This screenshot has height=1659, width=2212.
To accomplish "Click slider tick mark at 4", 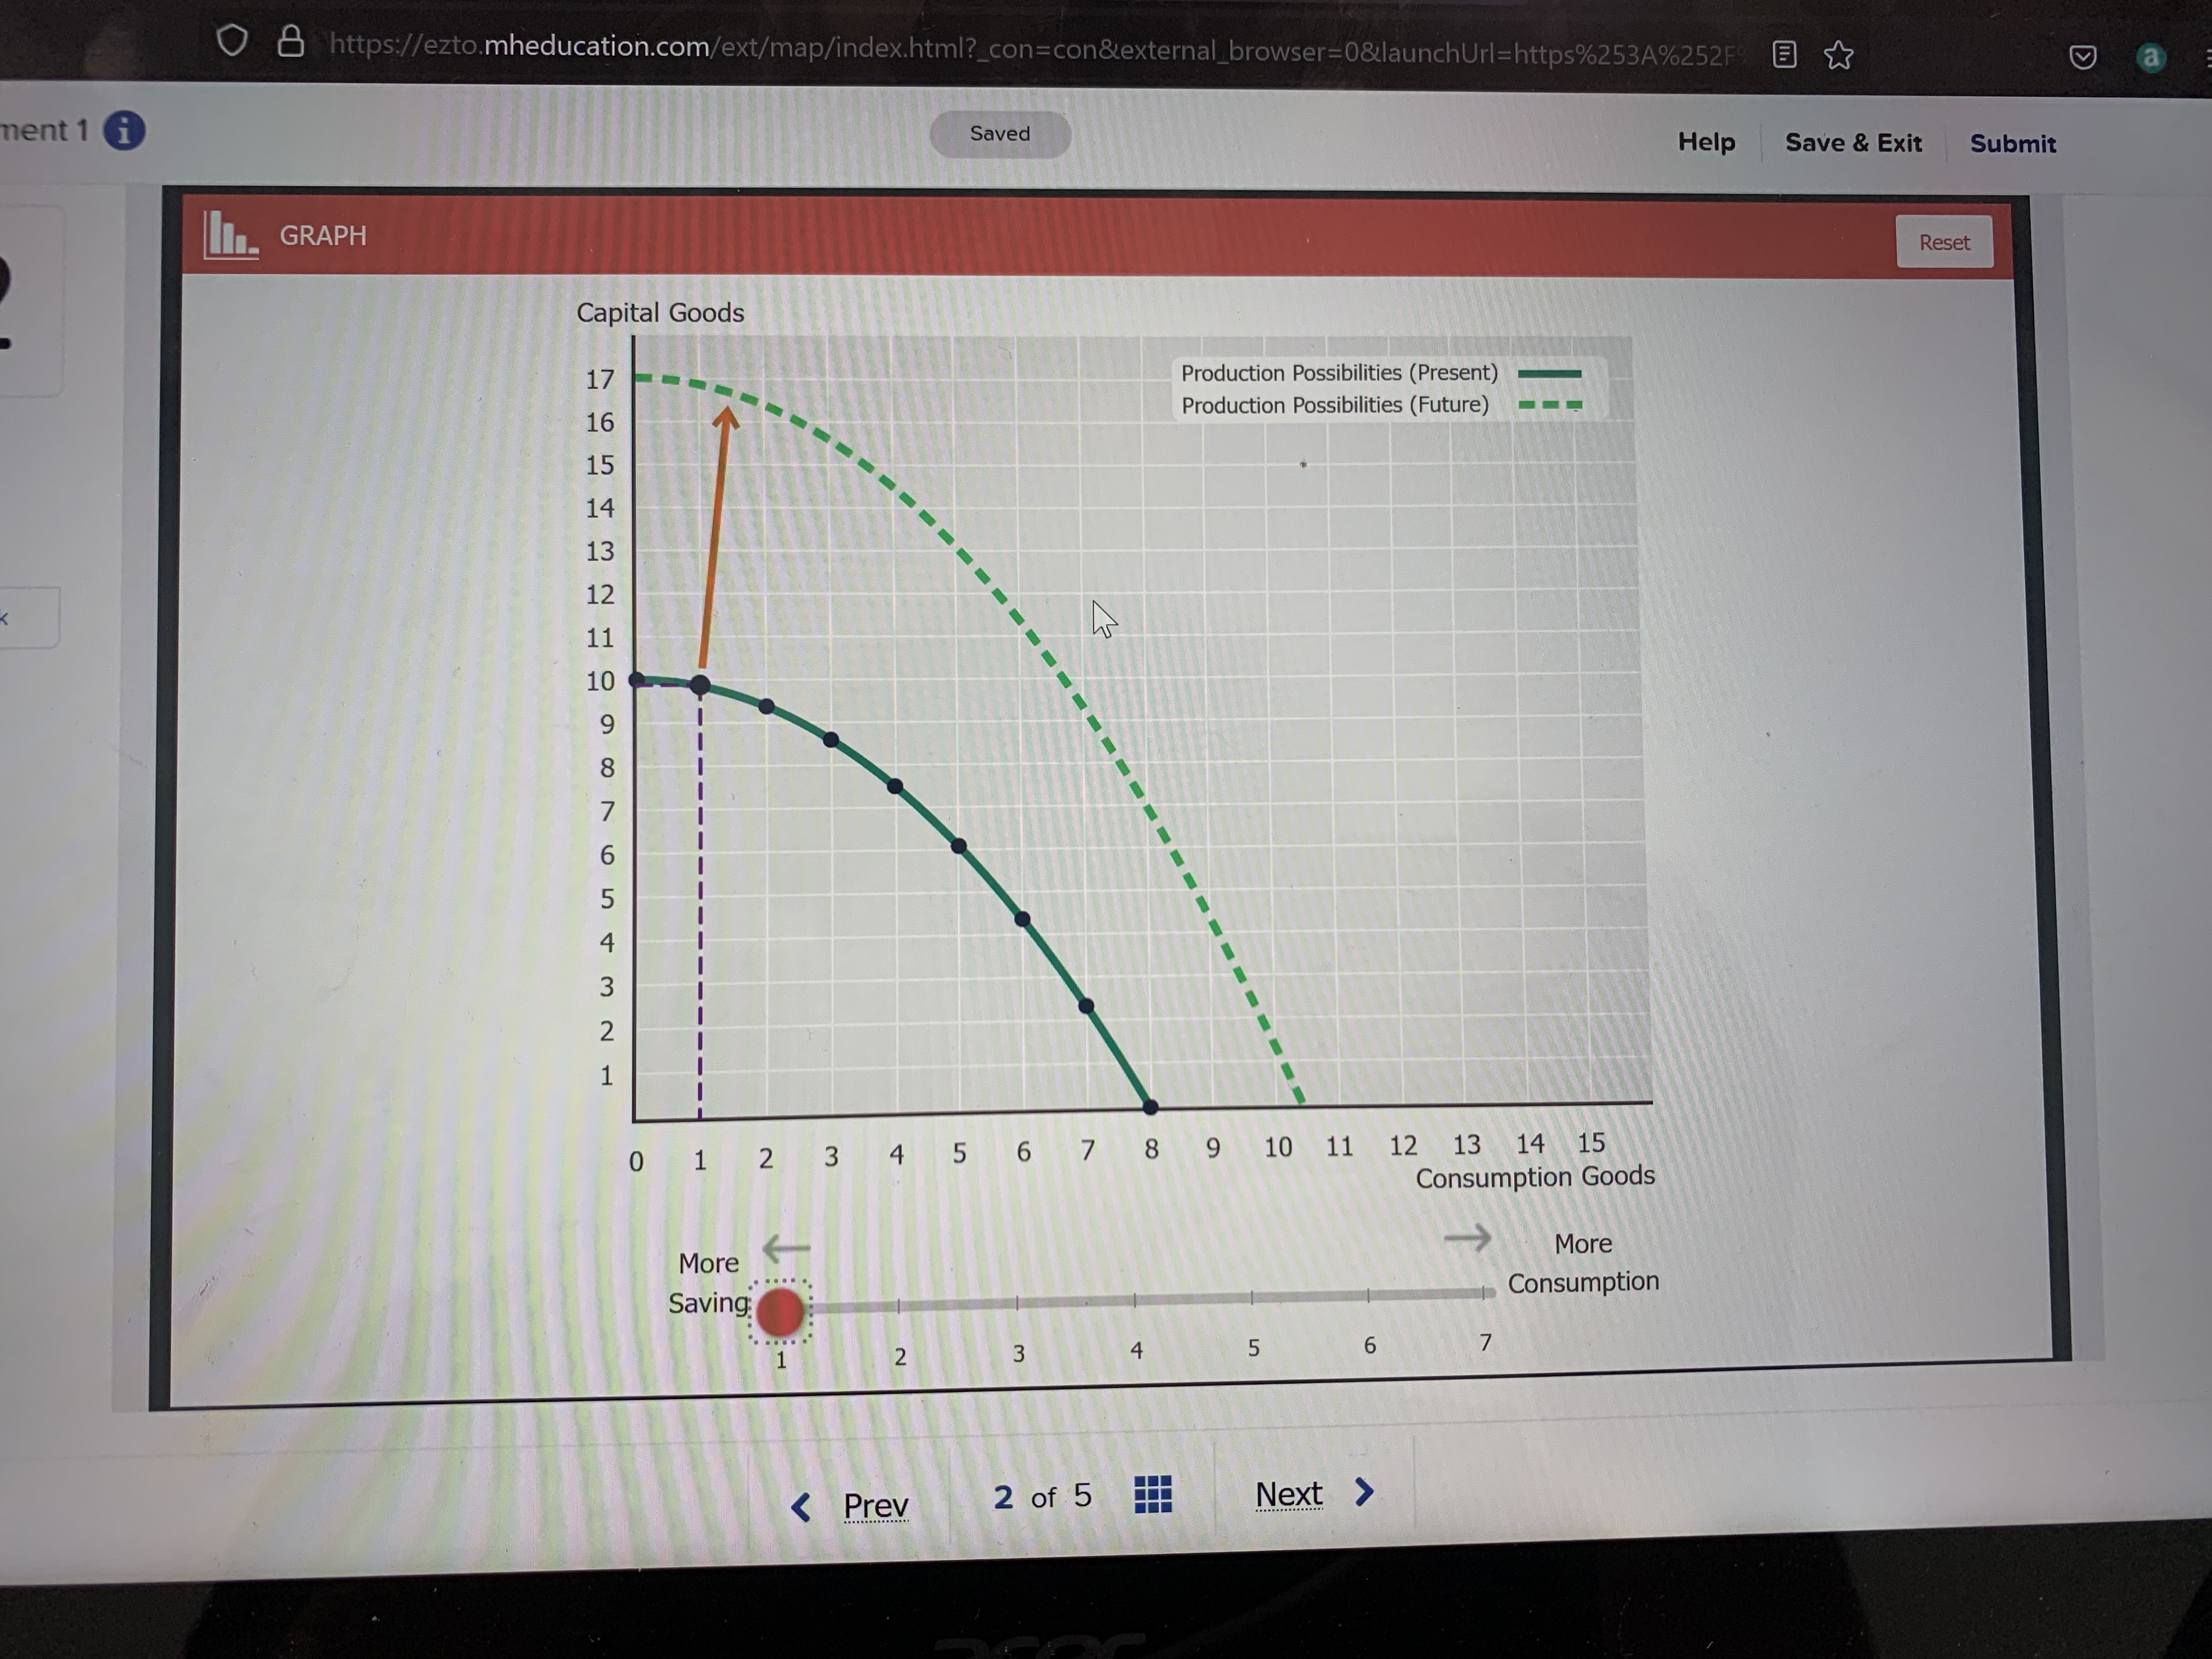I will coord(1134,1300).
